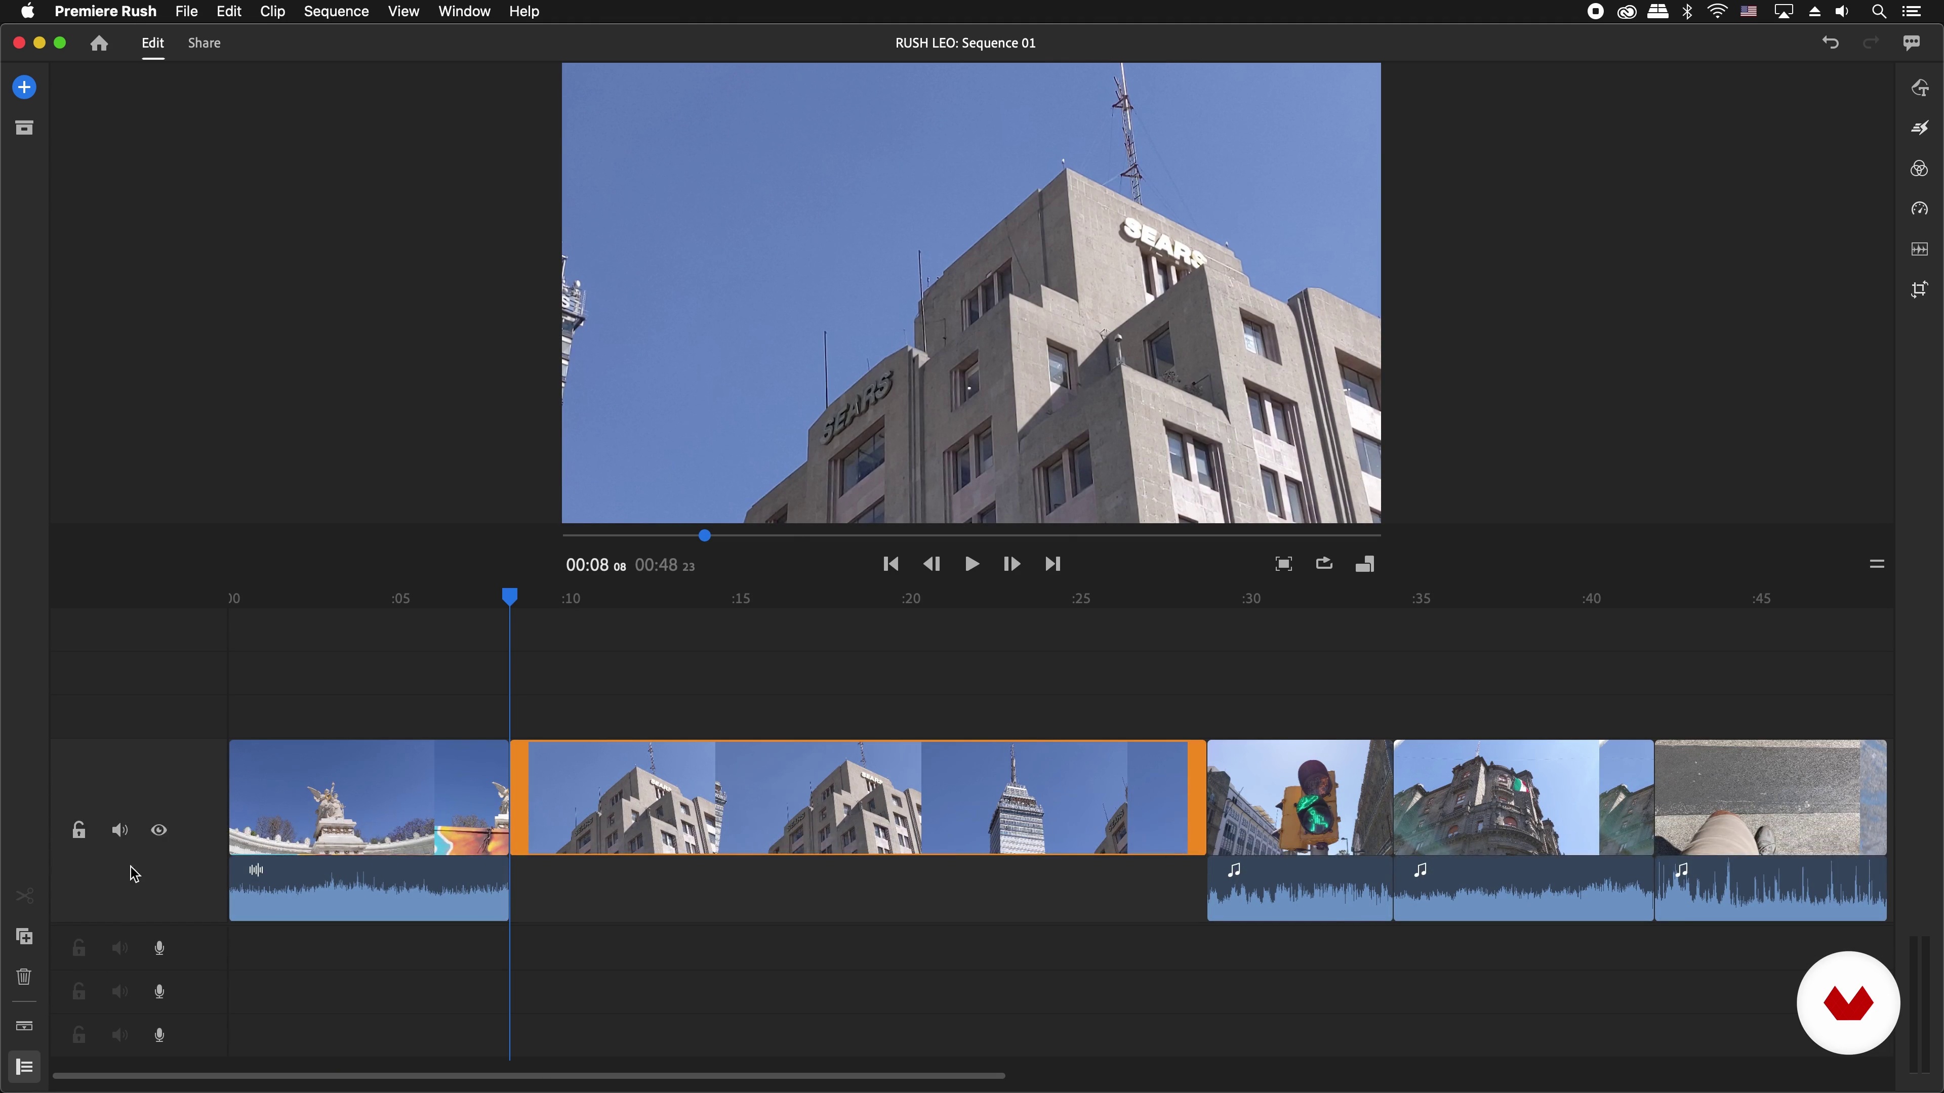1944x1093 pixels.
Task: Select the statue clip on the timeline
Action: tap(369, 797)
